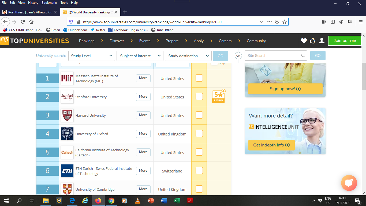This screenshot has width=366, height=206.
Task: Open Firefox library icon
Action: coord(324,22)
